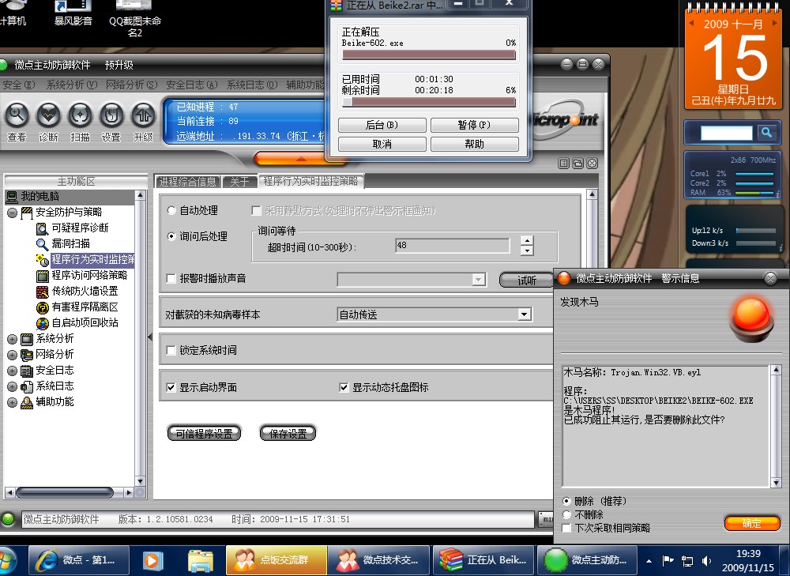Enable 锁定系统时间 checkbox
This screenshot has width=790, height=576.
point(171,350)
